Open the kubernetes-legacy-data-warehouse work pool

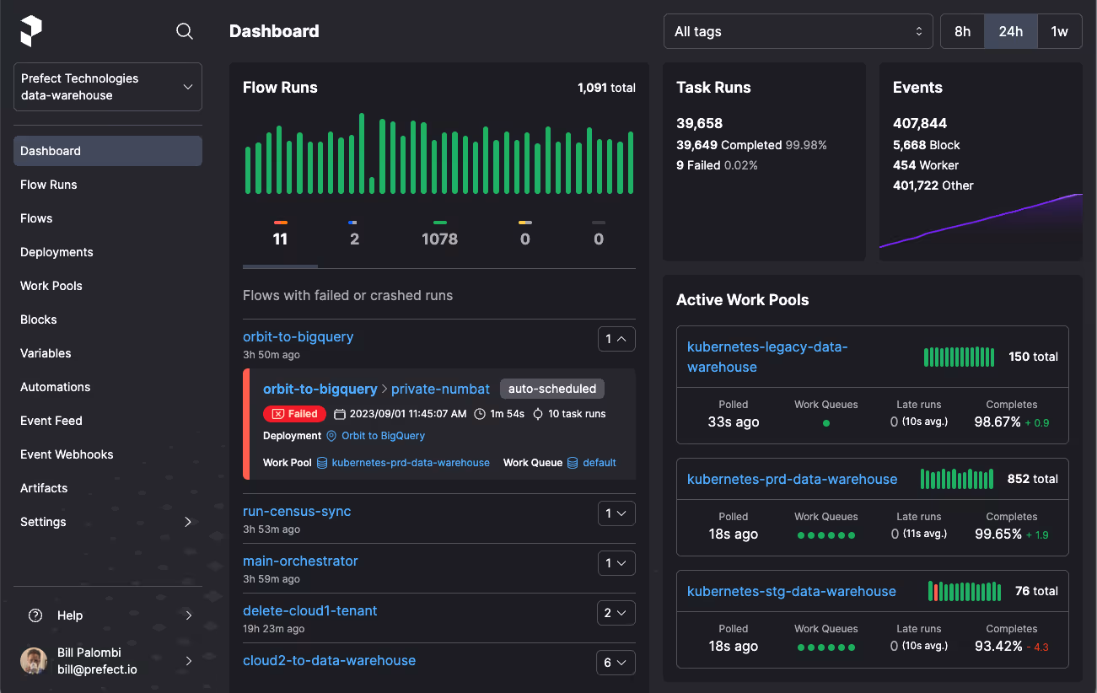pyautogui.click(x=768, y=357)
